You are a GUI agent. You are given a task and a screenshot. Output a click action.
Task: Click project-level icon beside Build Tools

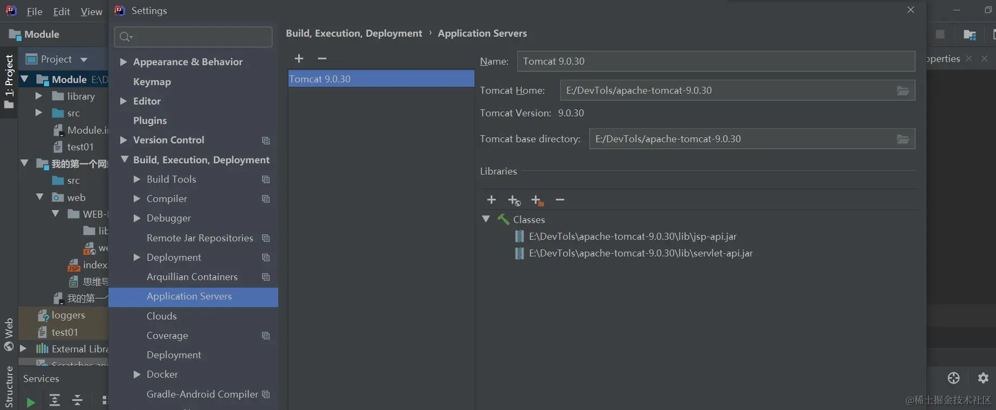tap(266, 179)
